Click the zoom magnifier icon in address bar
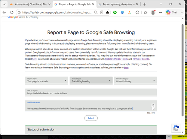 (96, 12)
